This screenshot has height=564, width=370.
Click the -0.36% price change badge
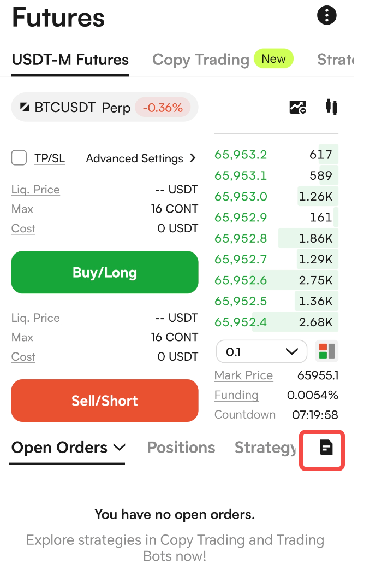[x=163, y=108]
